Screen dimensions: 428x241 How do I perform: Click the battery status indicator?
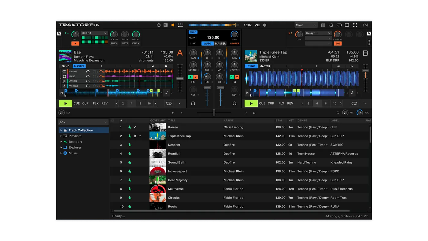point(257,25)
